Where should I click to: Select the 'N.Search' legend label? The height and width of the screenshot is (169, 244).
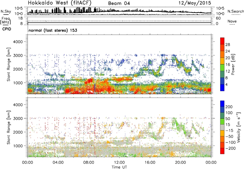click(x=236, y=11)
